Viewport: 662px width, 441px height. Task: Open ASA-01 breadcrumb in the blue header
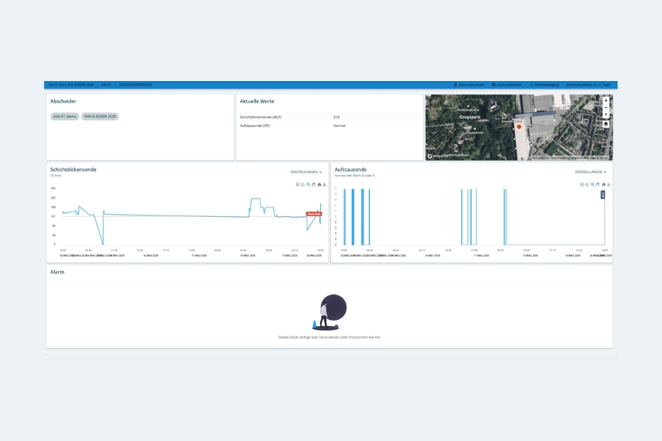[106, 85]
